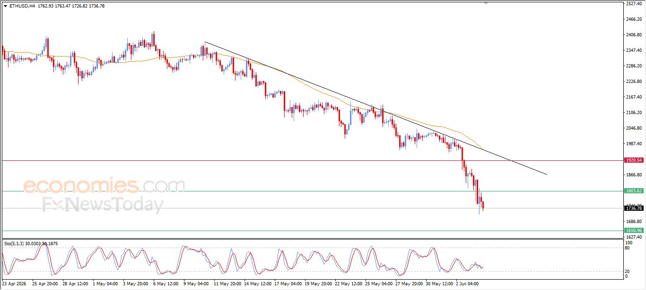Click the 23 Apr 2026 date label
The width and height of the screenshot is (646, 290).
coord(15,284)
